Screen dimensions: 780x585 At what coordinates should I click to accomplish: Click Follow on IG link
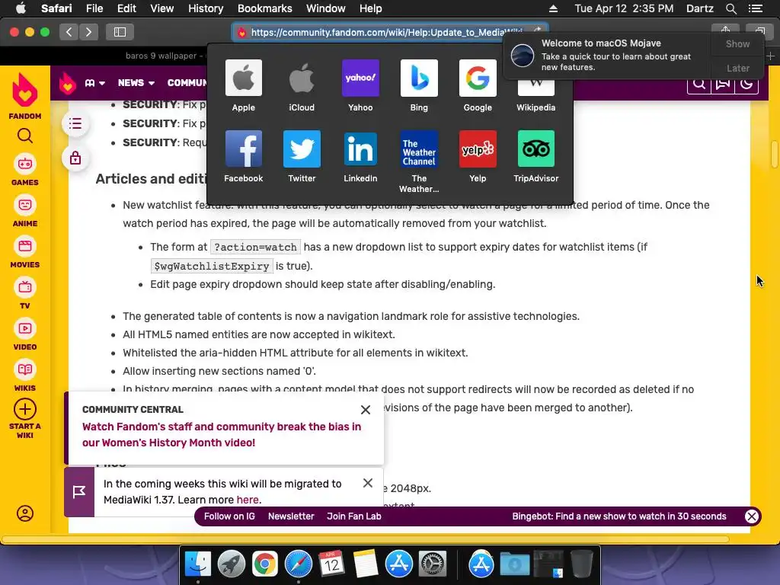click(x=229, y=516)
